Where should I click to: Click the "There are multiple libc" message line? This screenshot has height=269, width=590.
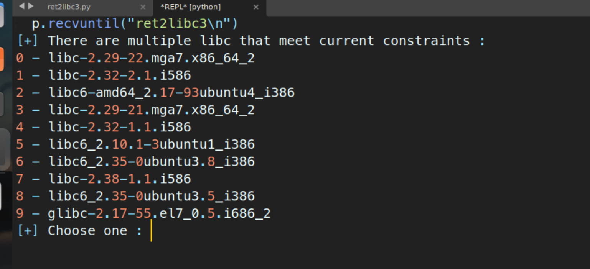251,41
